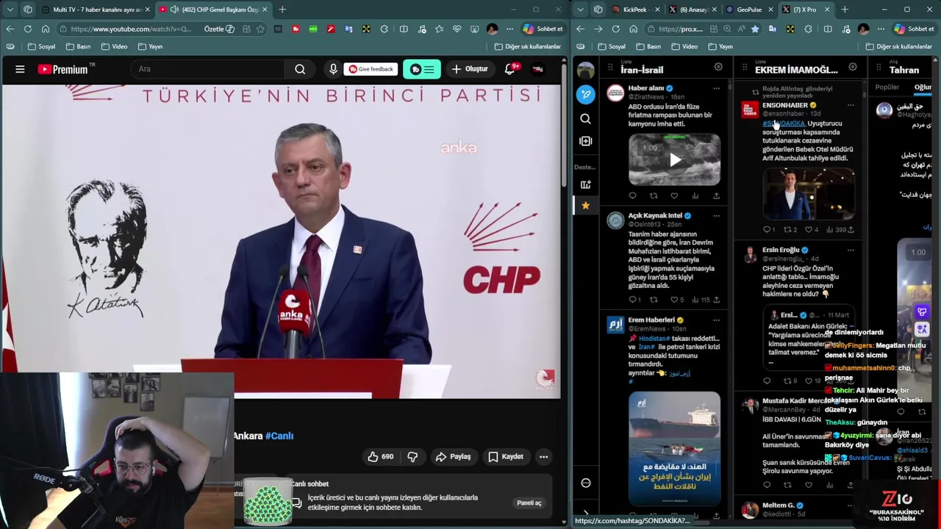View analytics of the ENSONHABER post
941x529 pixels.
(x=836, y=230)
